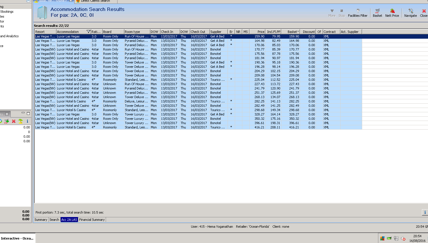Sort results by the Supplier column header
Image resolution: width=428 pixels, height=243 pixels.
218,32
